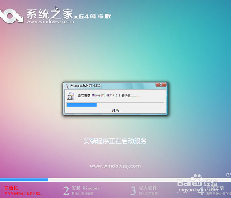Click the 系统之家 x64纯净版 heading
The width and height of the screenshot is (231, 198).
pyautogui.click(x=69, y=14)
